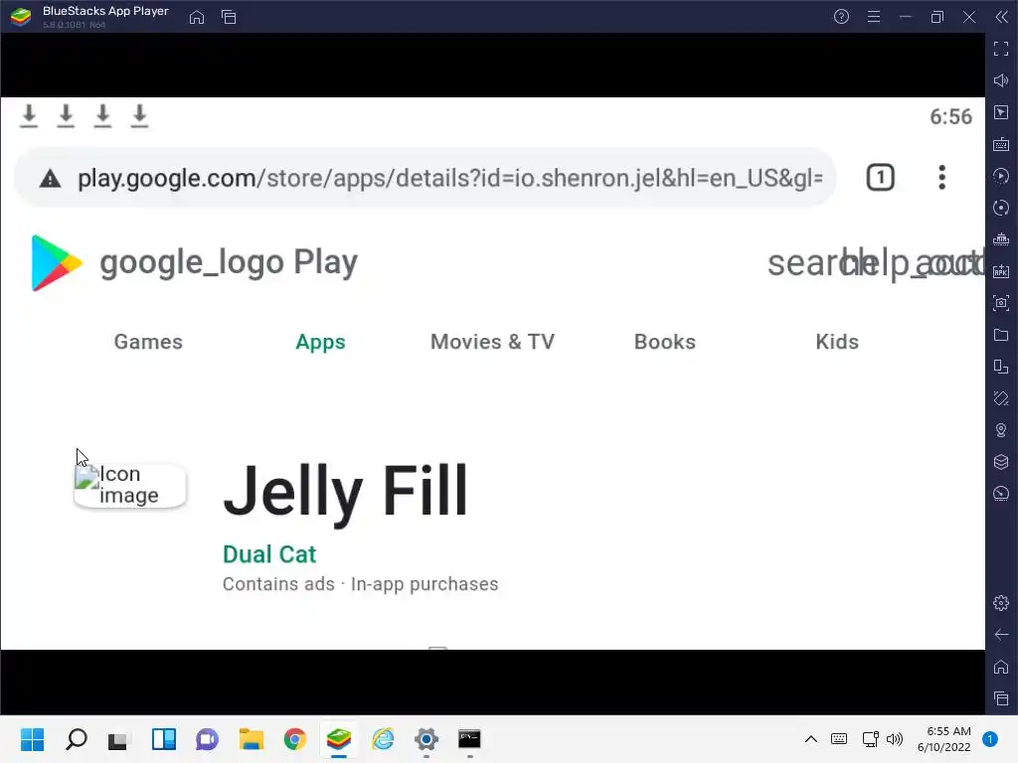
Task: Open the Windows Start menu
Action: tap(33, 739)
